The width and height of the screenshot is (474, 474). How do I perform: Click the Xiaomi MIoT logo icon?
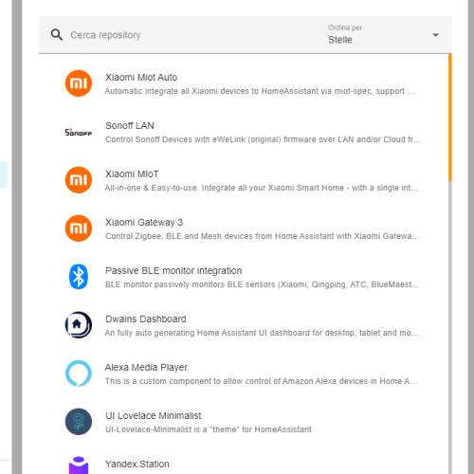[79, 180]
